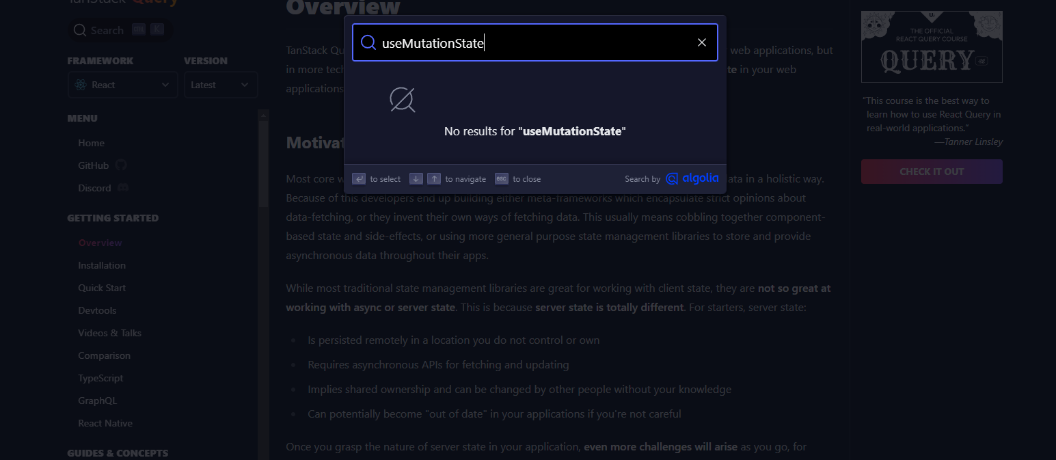Click the GETTING STARTED section heading
The image size is (1056, 460).
coord(113,218)
